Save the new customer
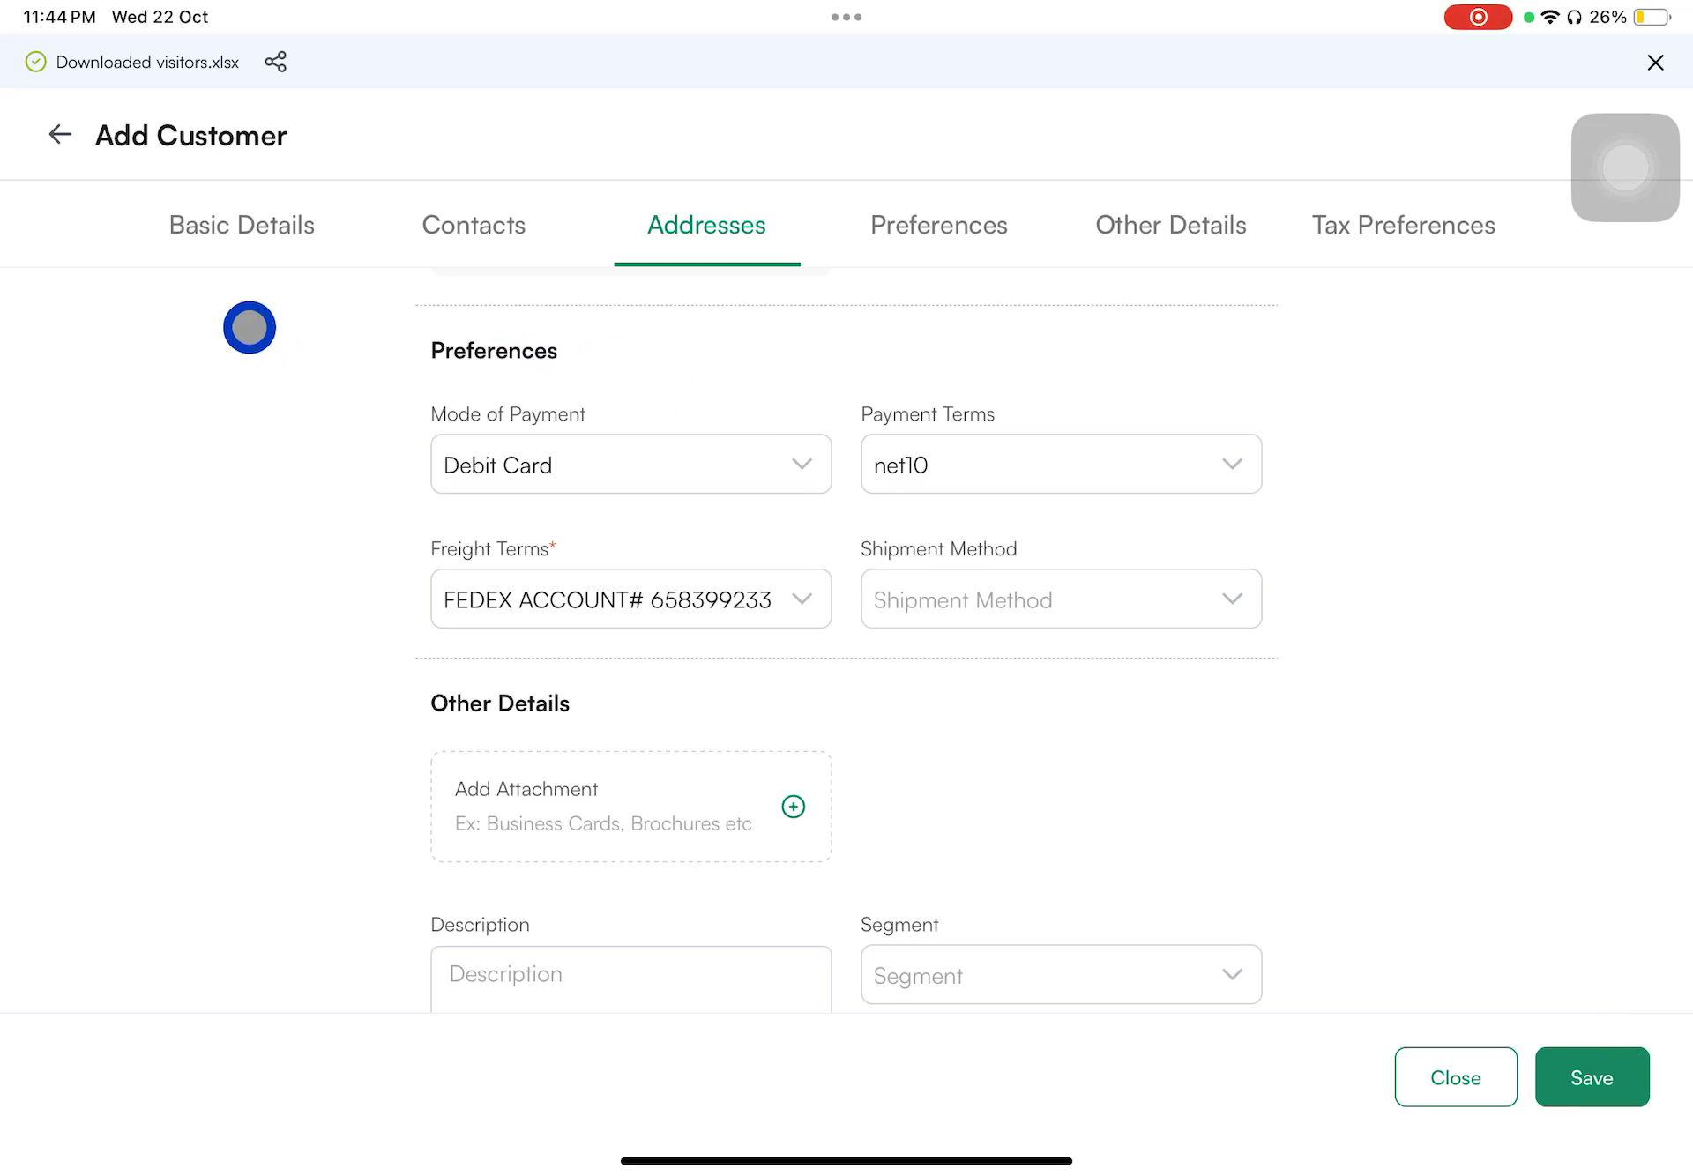Viewport: 1693px width, 1176px height. click(x=1592, y=1076)
